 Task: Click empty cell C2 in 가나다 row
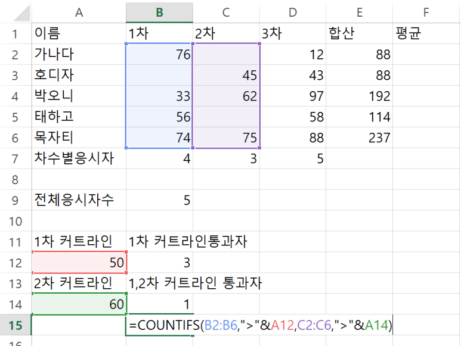[226, 55]
